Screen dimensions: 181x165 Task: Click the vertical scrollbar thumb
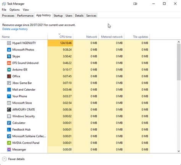point(179,62)
